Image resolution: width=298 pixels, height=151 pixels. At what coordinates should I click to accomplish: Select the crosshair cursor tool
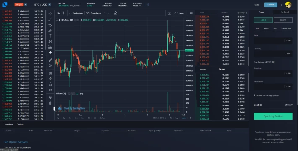[x=50, y=14]
